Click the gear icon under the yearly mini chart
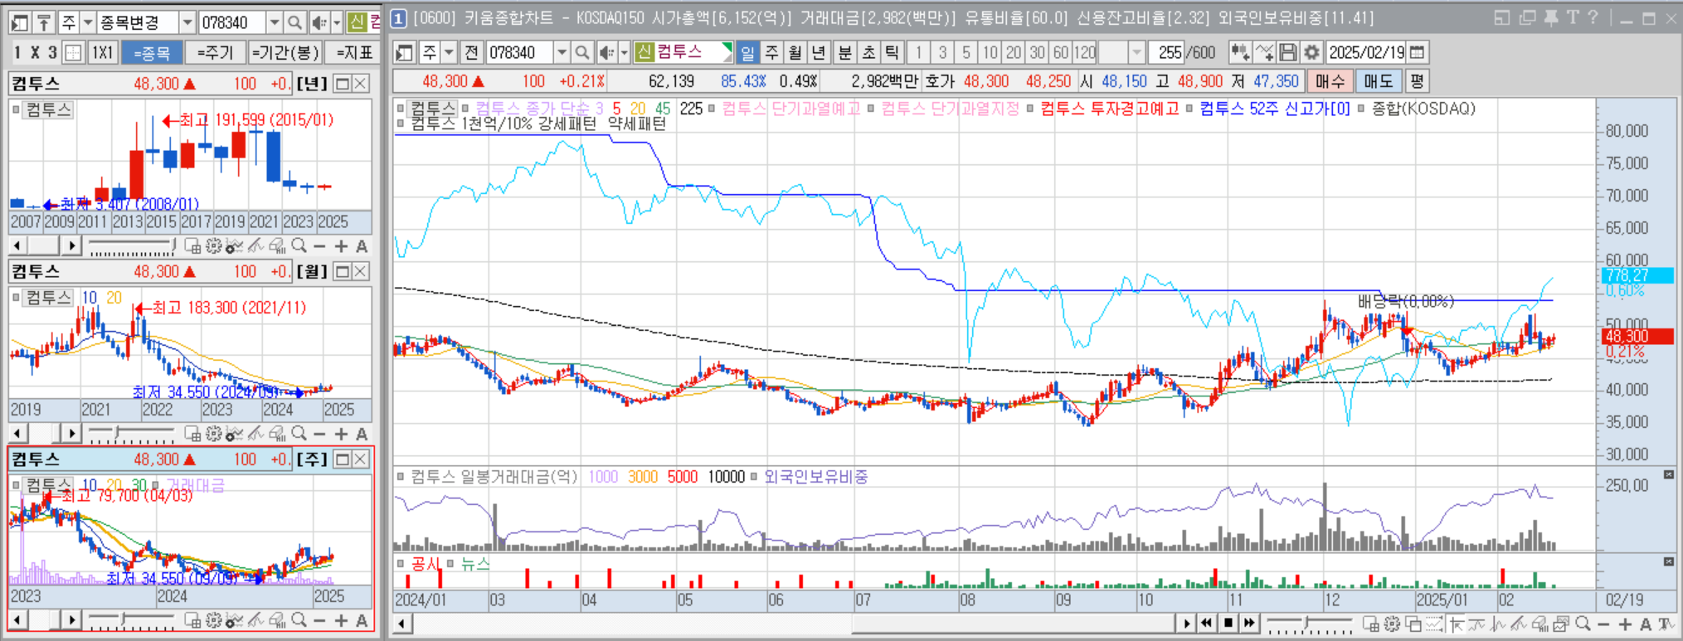The image size is (1683, 641). (213, 246)
